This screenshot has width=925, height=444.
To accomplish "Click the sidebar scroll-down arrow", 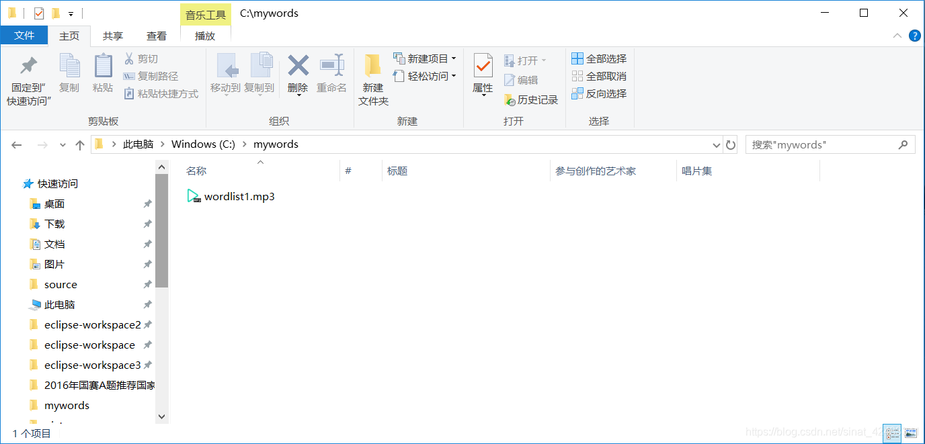I will 161,416.
